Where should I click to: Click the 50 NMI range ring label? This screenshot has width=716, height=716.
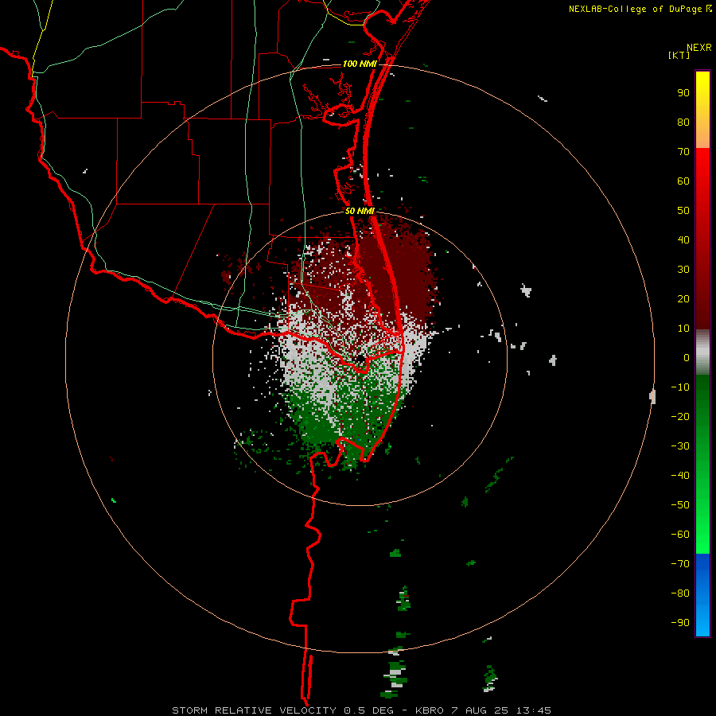360,211
